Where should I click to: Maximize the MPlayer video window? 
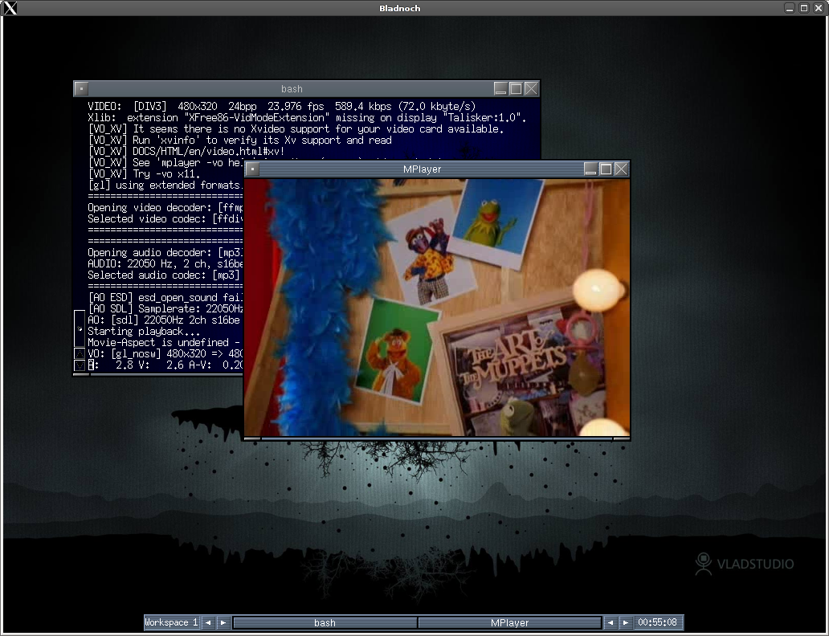pyautogui.click(x=606, y=169)
